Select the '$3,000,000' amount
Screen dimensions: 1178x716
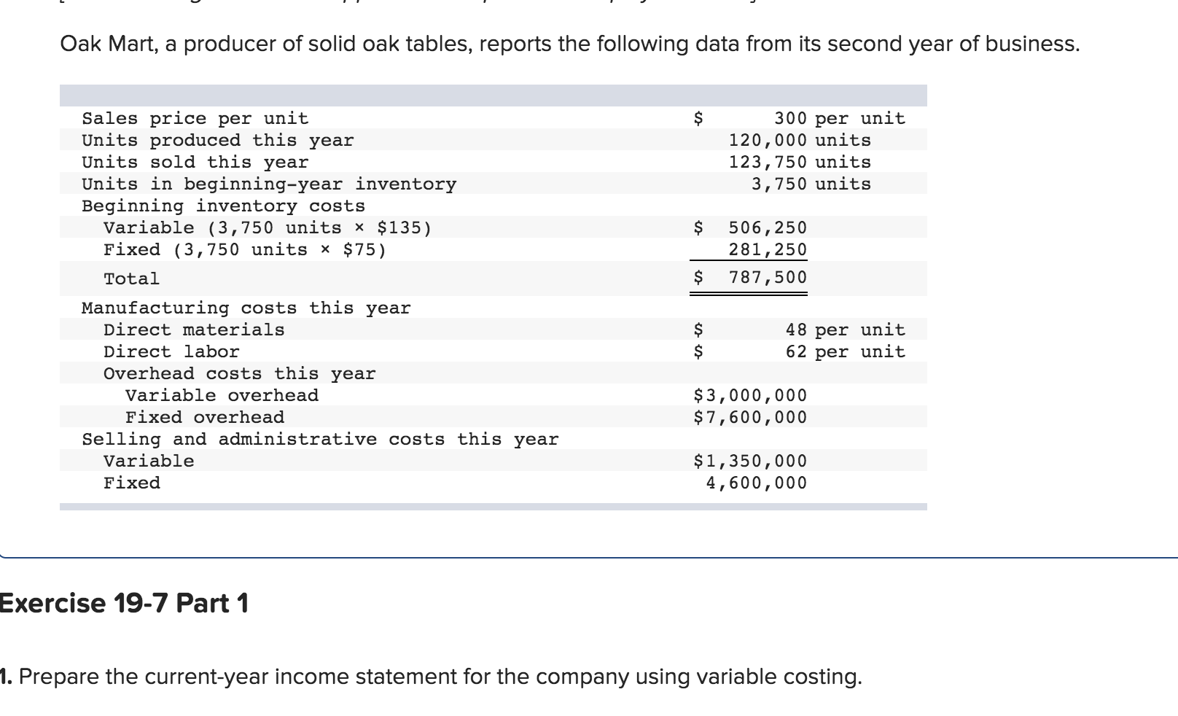tap(750, 395)
